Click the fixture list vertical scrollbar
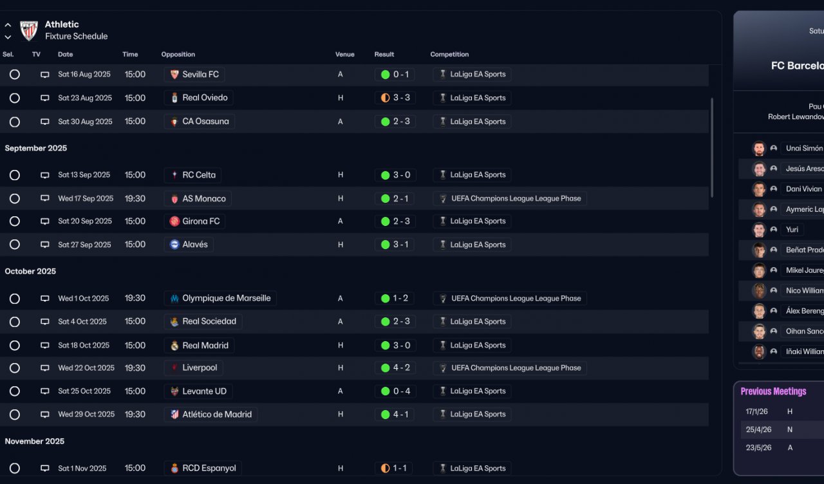Image resolution: width=824 pixels, height=484 pixels. coord(712,147)
